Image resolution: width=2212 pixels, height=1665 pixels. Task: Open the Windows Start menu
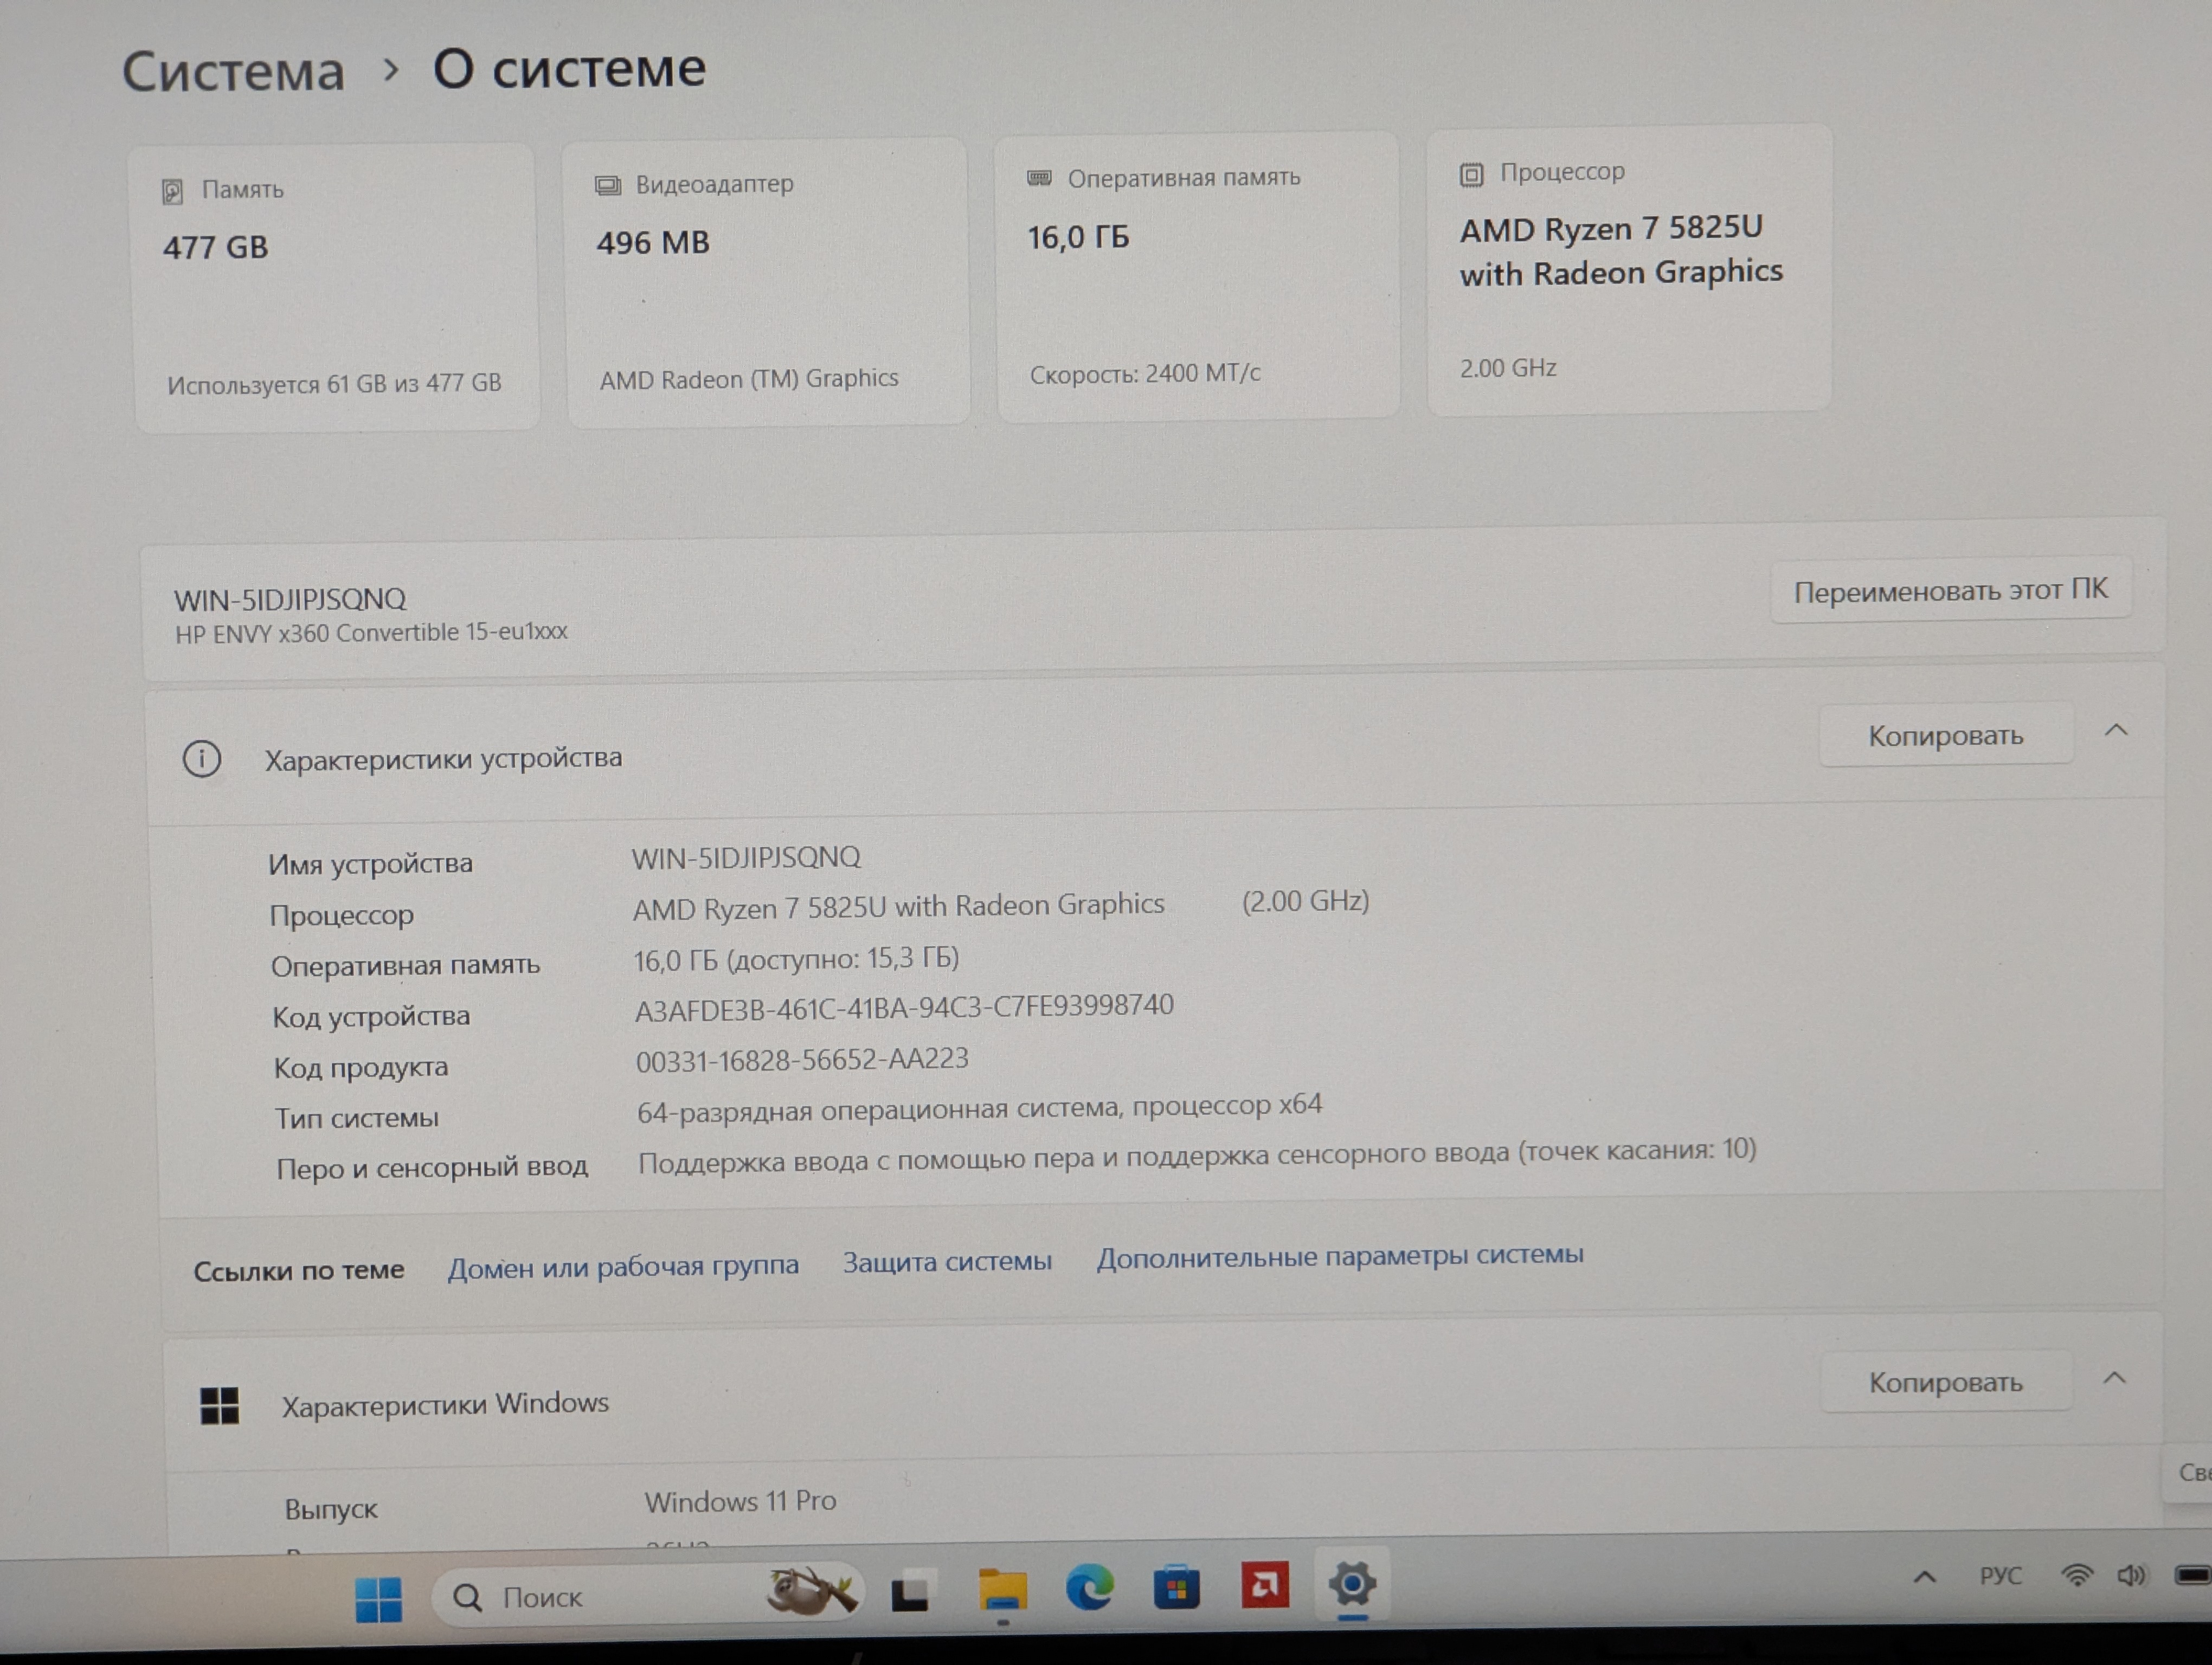pos(379,1600)
